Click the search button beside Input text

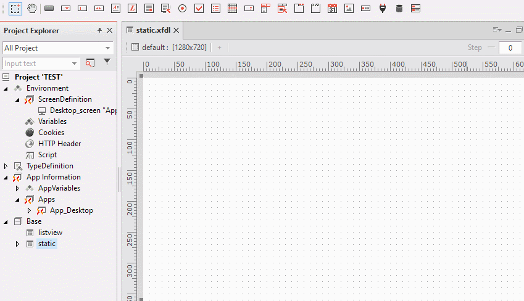coord(90,63)
